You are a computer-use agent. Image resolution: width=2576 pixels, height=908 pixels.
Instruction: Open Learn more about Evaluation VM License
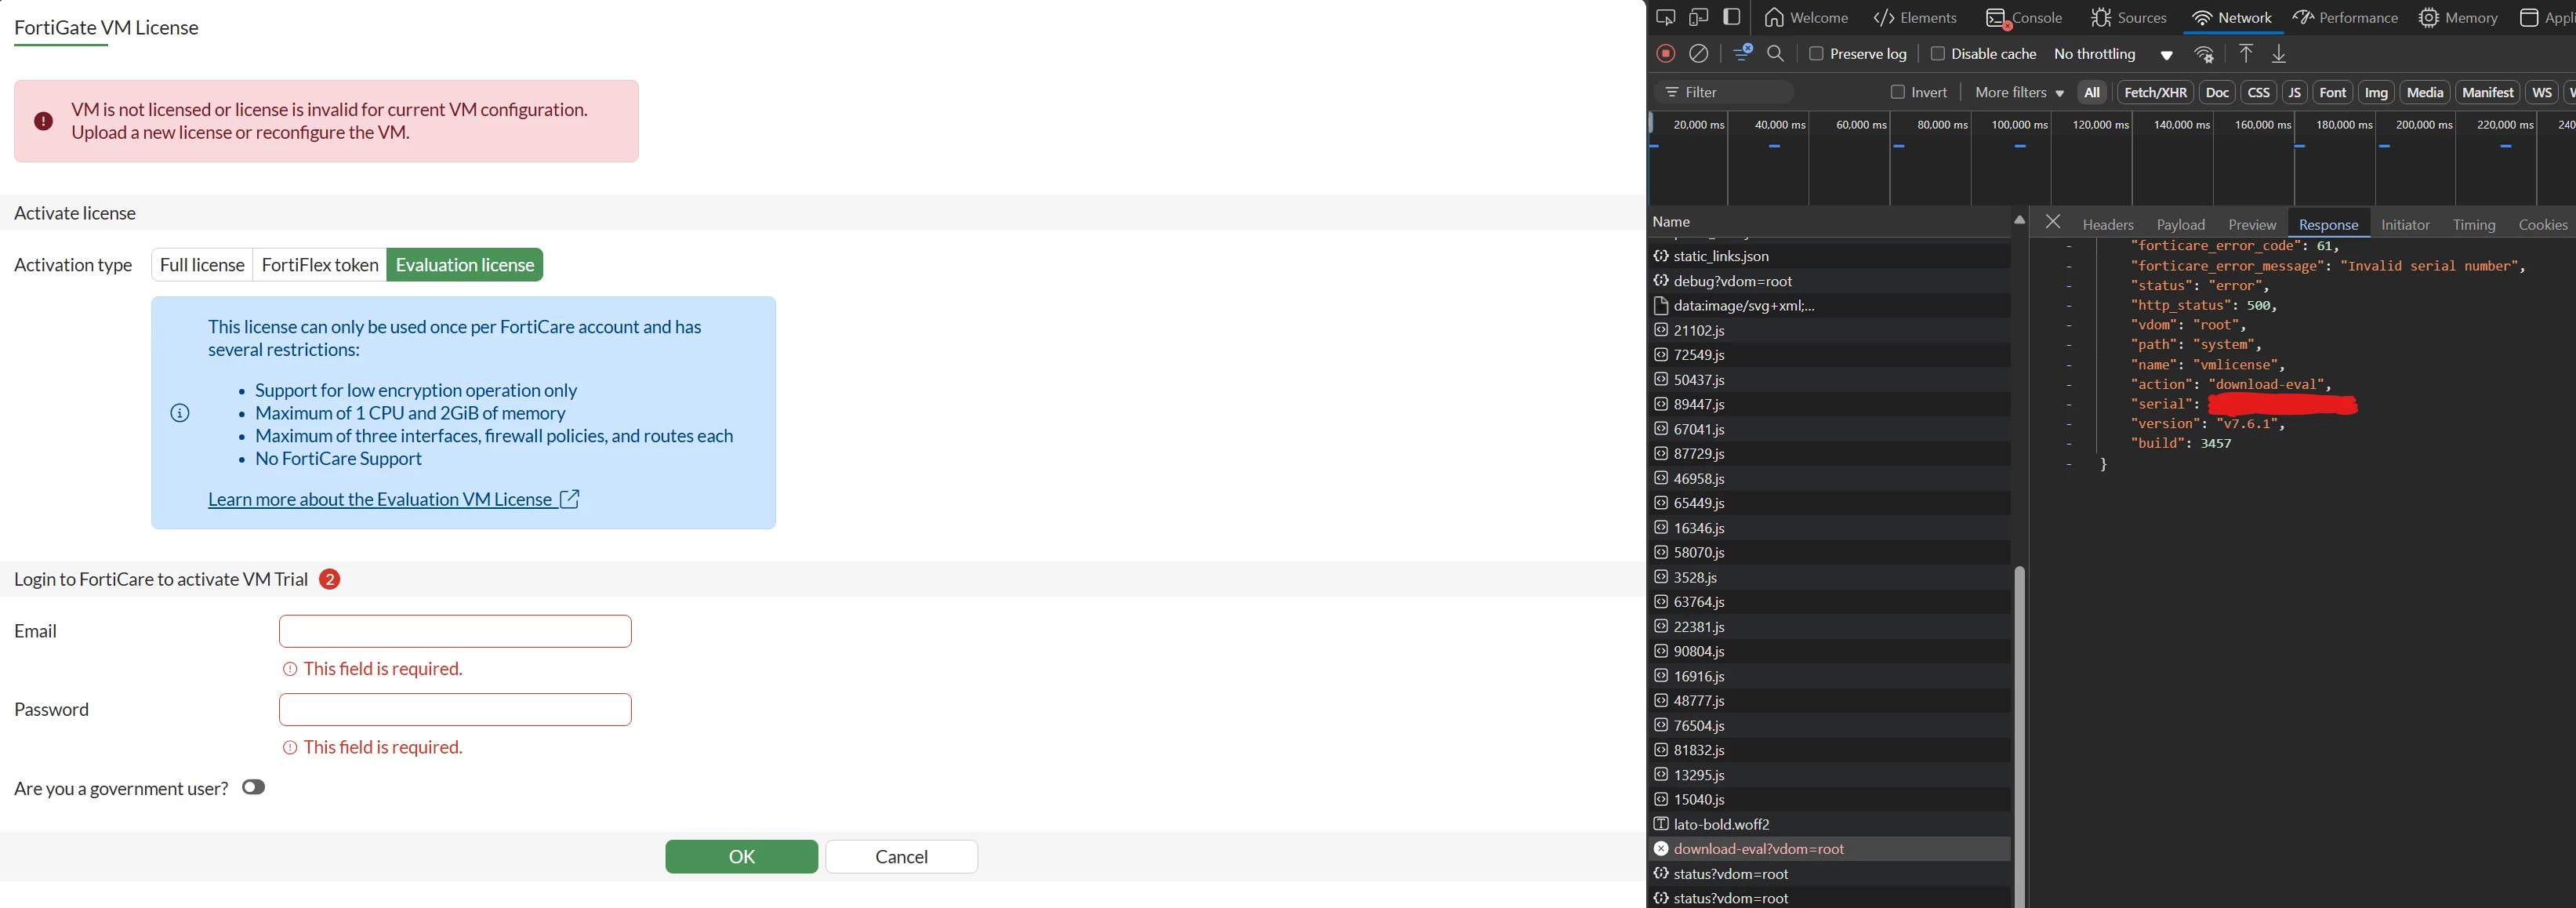tap(380, 499)
